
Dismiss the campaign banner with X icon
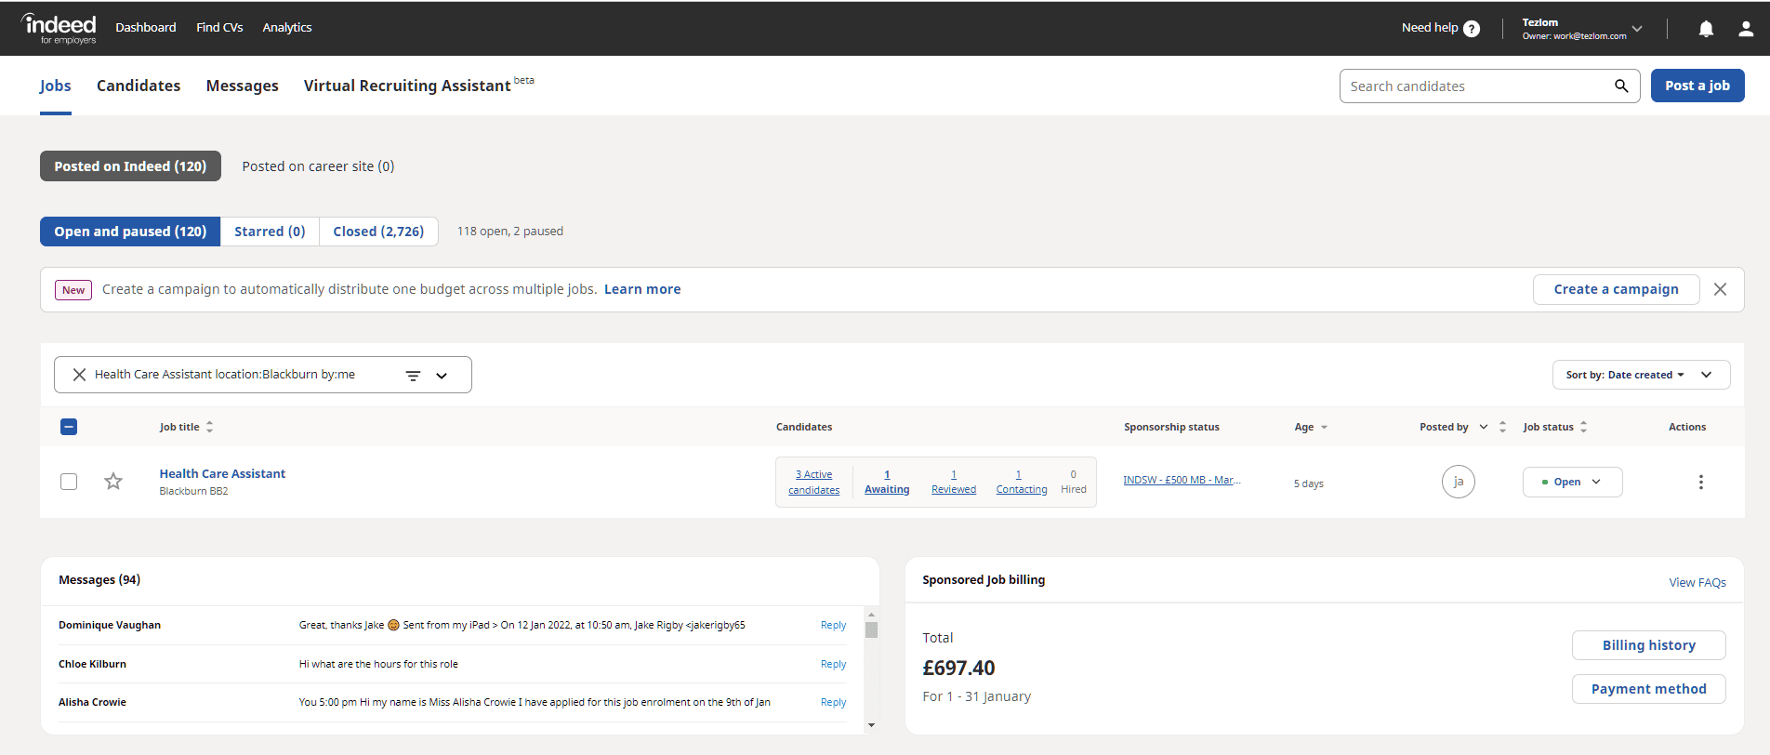click(1720, 289)
